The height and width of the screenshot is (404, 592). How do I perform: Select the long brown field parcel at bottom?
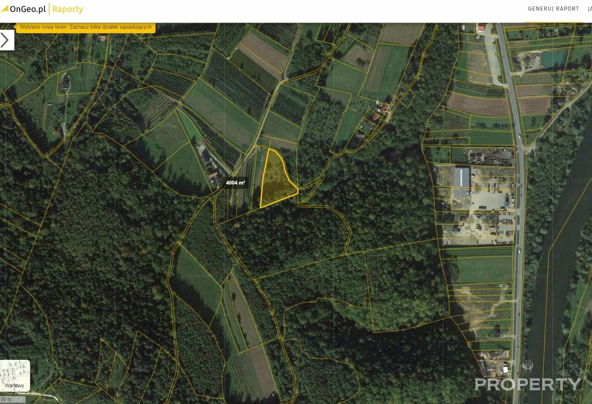245,312
